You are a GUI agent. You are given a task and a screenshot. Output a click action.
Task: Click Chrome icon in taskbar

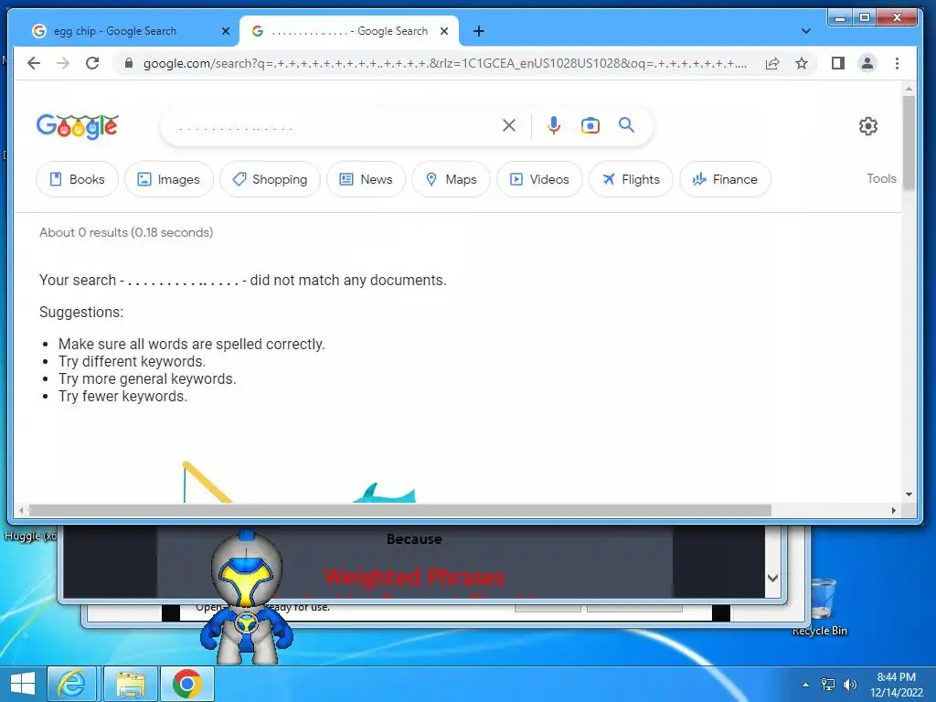(187, 684)
